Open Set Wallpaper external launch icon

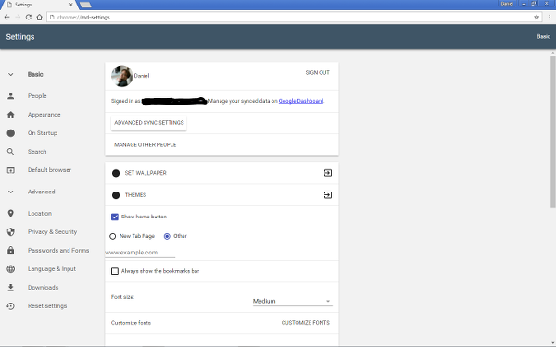pos(328,173)
